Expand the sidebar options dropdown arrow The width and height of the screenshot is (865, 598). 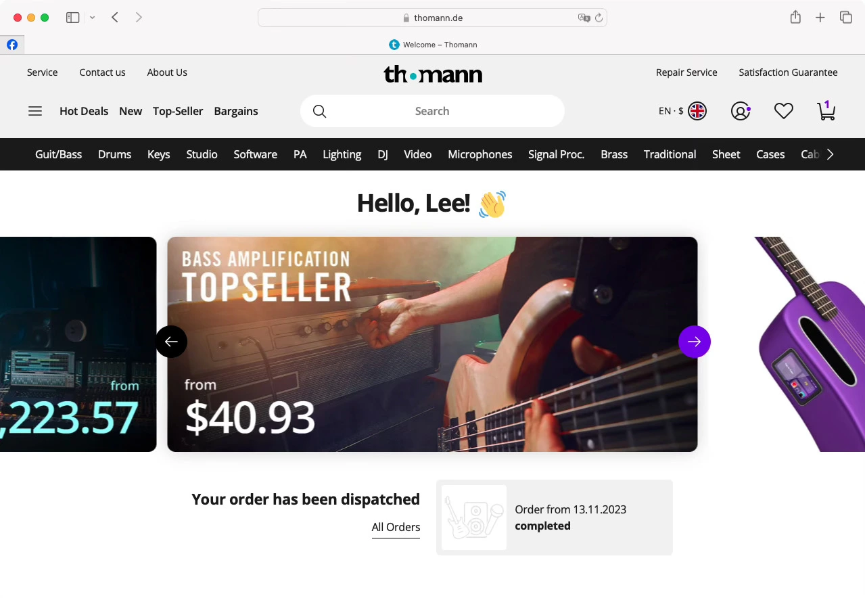[93, 18]
